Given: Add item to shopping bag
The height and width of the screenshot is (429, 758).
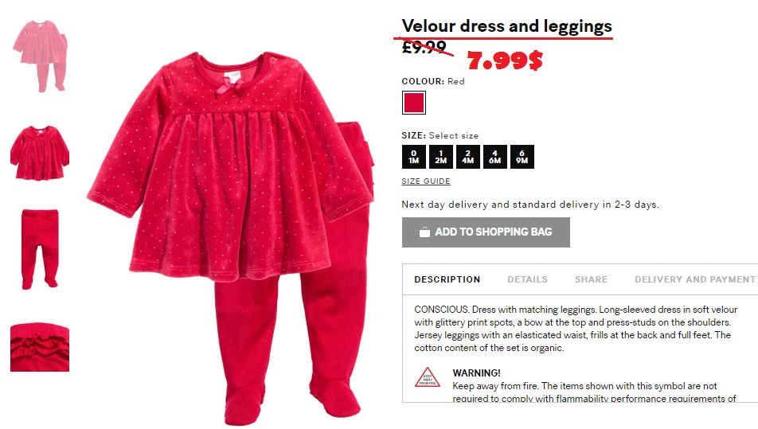Looking at the screenshot, I should [486, 232].
